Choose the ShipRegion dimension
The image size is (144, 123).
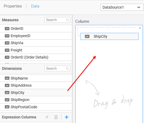(x=36, y=100)
